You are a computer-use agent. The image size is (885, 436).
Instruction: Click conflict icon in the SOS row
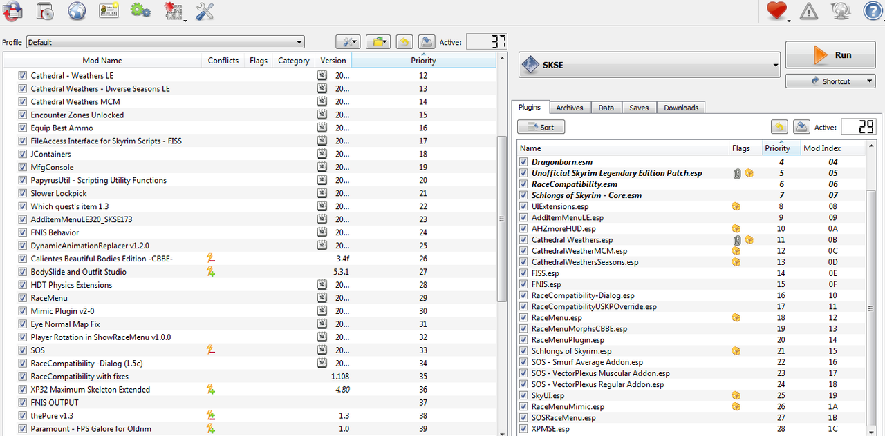pyautogui.click(x=211, y=350)
